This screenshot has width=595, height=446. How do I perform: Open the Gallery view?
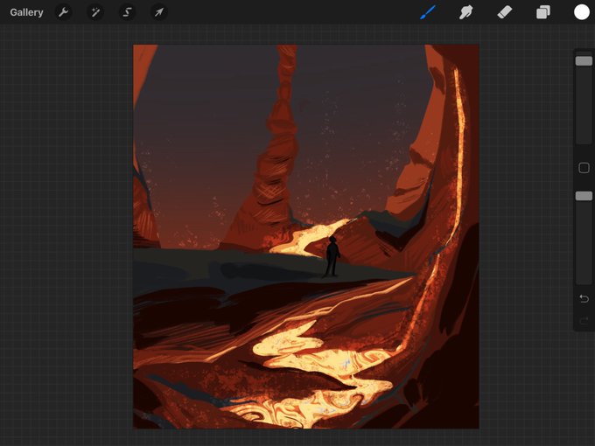click(26, 12)
